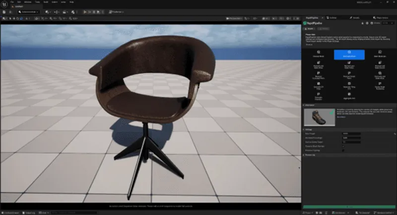
Task: Toggle the Preserve Topology checkbox
Action: coord(343,150)
